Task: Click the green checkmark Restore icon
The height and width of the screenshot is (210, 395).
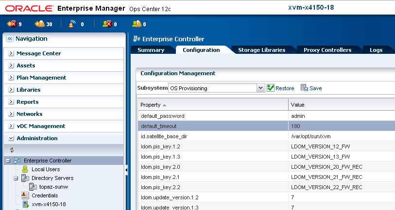Action: 270,88
